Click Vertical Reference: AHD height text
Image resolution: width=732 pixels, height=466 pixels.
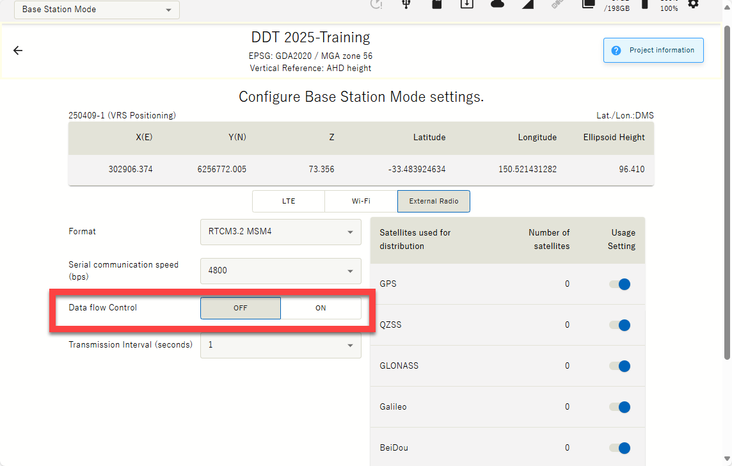click(x=310, y=68)
